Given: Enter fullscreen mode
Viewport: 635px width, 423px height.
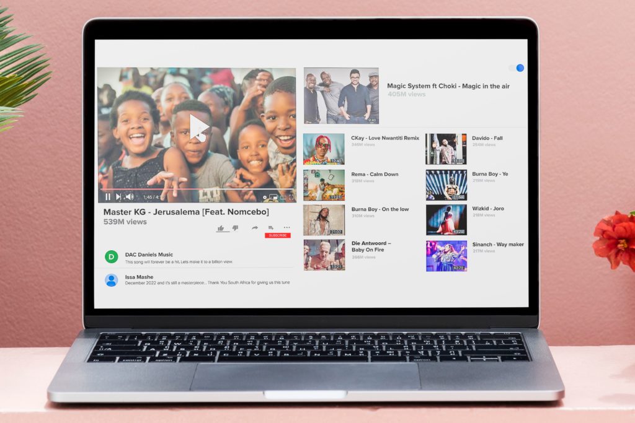Looking at the screenshot, I should 291,196.
